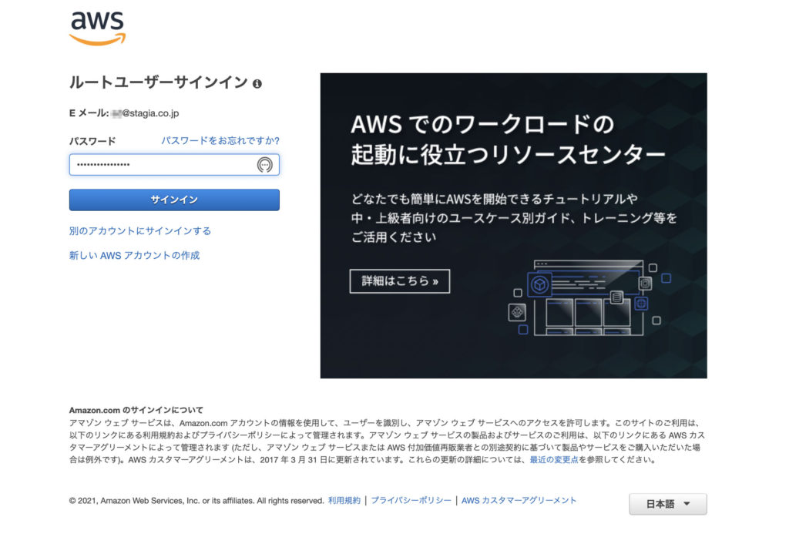
Task: Click the password manager icon in password field
Action: pos(265,165)
